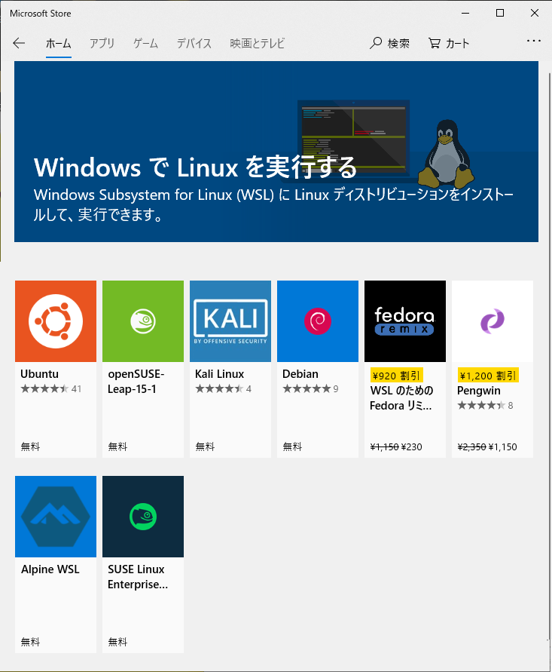
Task: Click the Windows で Linux を実行する banner
Action: pos(276,152)
